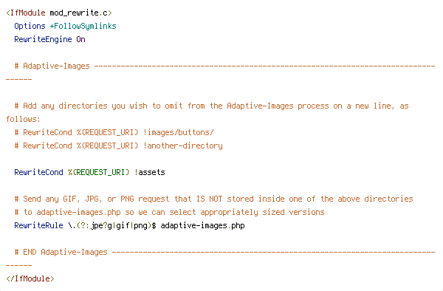Click the closing /IfModule tag

(x=30, y=278)
